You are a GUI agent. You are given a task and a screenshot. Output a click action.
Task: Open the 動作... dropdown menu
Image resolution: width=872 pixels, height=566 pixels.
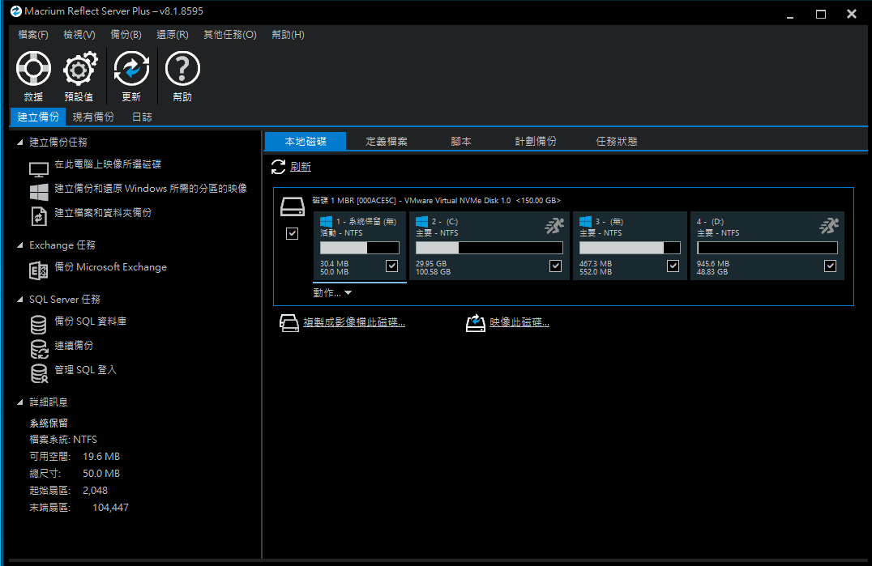pos(332,293)
